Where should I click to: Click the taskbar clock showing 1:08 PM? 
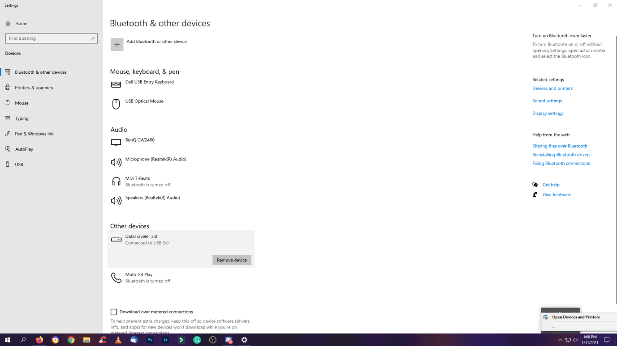pyautogui.click(x=590, y=340)
